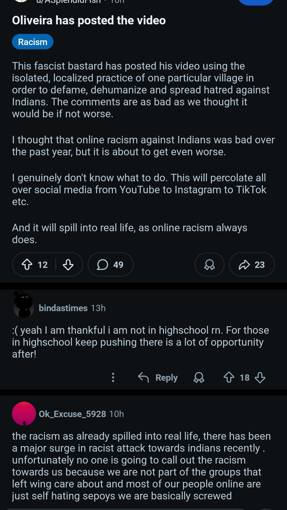This screenshot has height=510, width=287.
Task: Open the Racism flair filter
Action: coord(32,42)
